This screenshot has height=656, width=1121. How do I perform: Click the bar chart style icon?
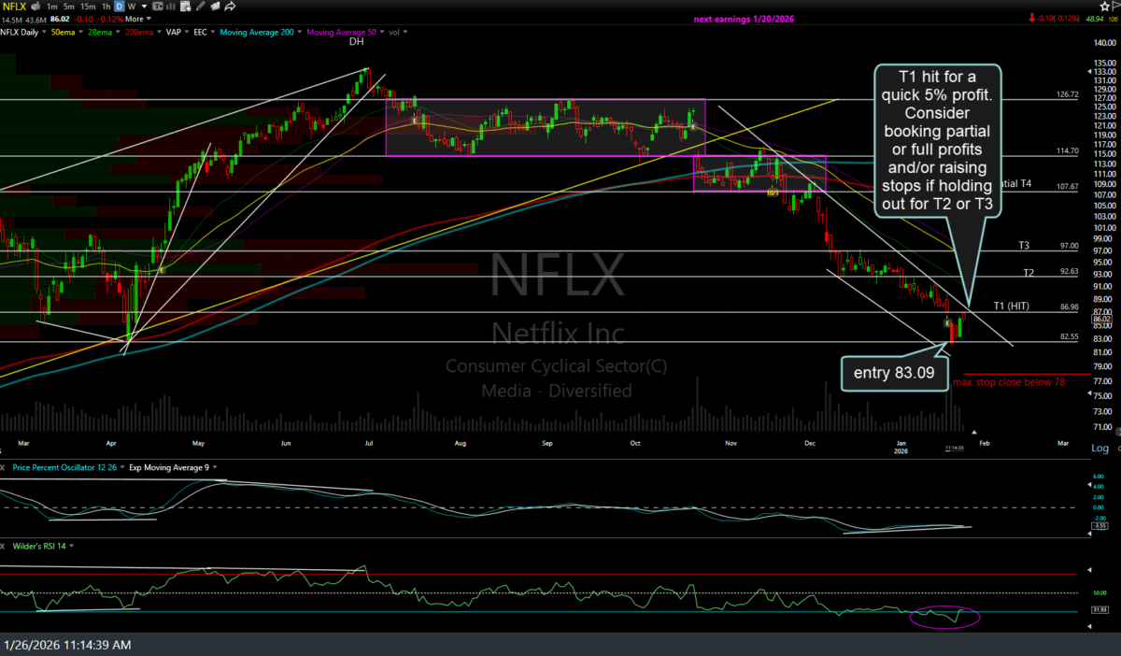point(170,7)
